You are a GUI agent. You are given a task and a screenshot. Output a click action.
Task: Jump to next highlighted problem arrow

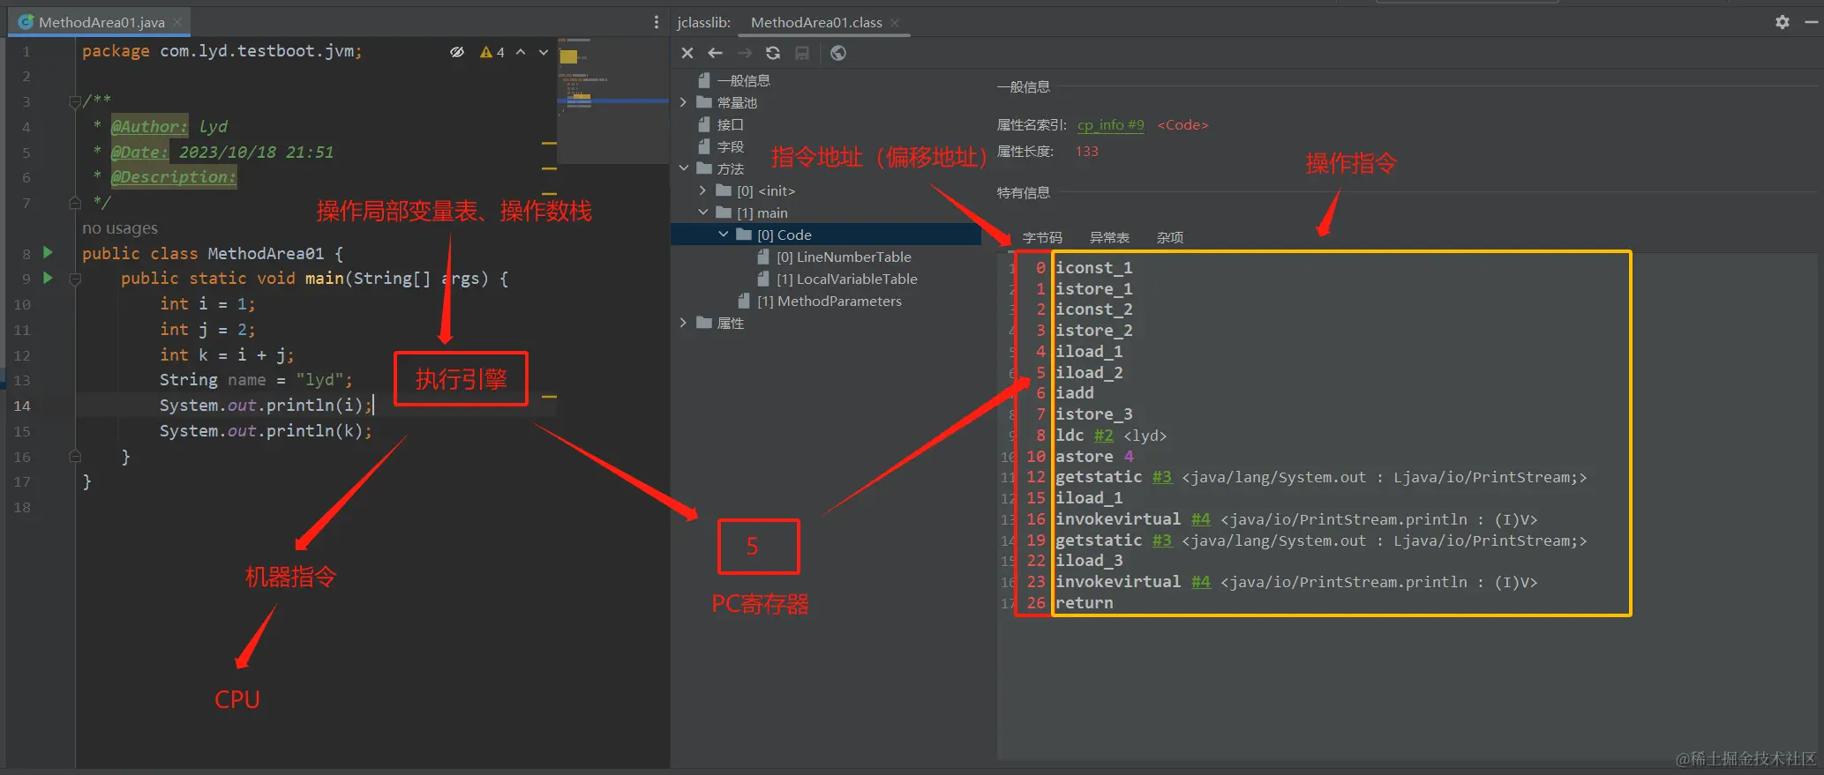[x=544, y=52]
